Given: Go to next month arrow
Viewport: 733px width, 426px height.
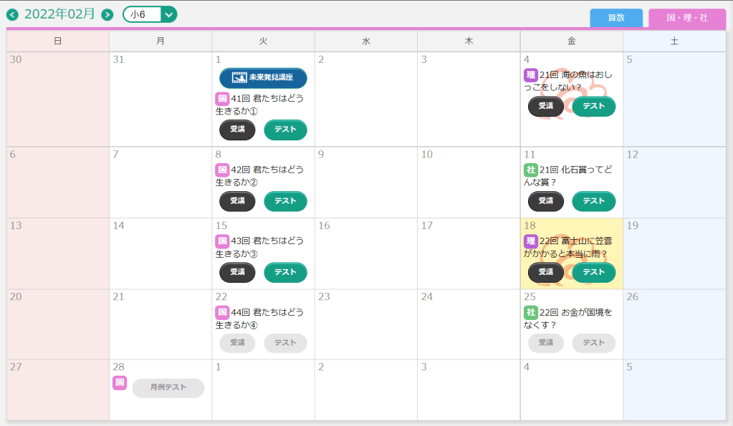Looking at the screenshot, I should tap(107, 14).
